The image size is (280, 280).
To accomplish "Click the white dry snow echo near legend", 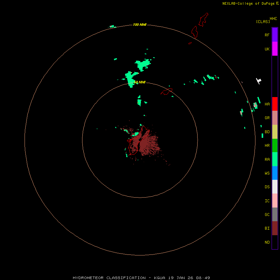I will pos(259,81).
